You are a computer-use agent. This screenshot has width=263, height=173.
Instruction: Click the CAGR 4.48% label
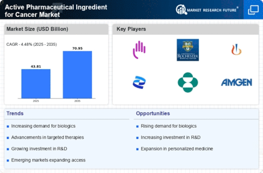pyautogui.click(x=31, y=44)
